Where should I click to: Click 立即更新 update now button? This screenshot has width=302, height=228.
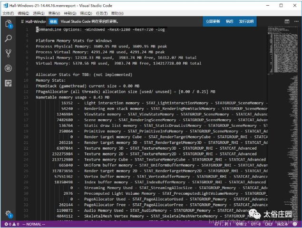[x=213, y=21]
